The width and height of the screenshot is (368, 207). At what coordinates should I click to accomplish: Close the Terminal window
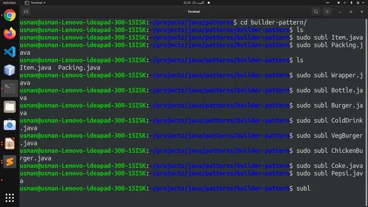pos(362,11)
